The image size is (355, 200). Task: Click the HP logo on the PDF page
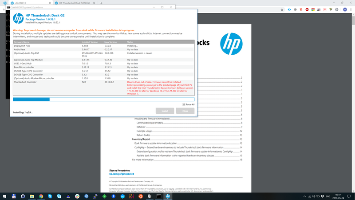click(231, 44)
